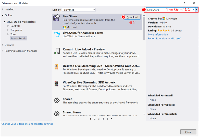Screen dimensions: 199x137
Task: Click the rating stars in details pane
Action: click(164, 30)
